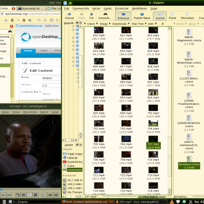Open 33,7 GiB device entry
204x204 pixels.
tap(72, 180)
